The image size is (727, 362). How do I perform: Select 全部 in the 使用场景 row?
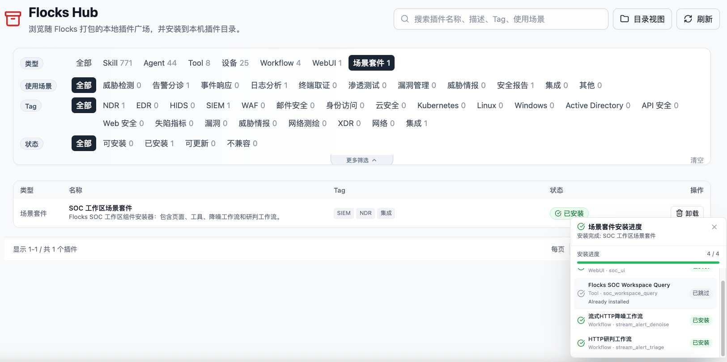tap(84, 85)
